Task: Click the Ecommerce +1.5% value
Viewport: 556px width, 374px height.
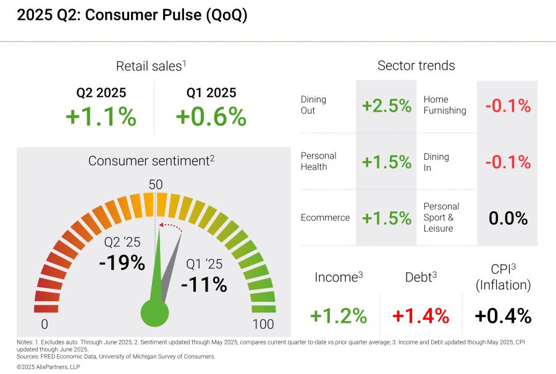Action: point(387,218)
